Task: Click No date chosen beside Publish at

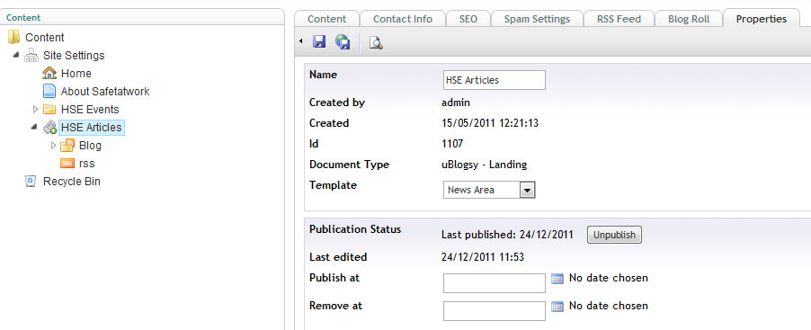Action: (608, 278)
